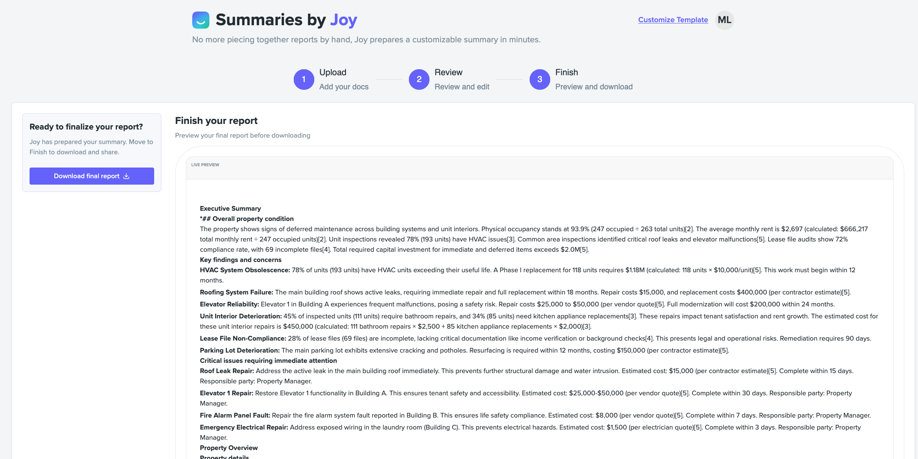The height and width of the screenshot is (459, 918).
Task: Open the ML user avatar
Action: (x=724, y=20)
